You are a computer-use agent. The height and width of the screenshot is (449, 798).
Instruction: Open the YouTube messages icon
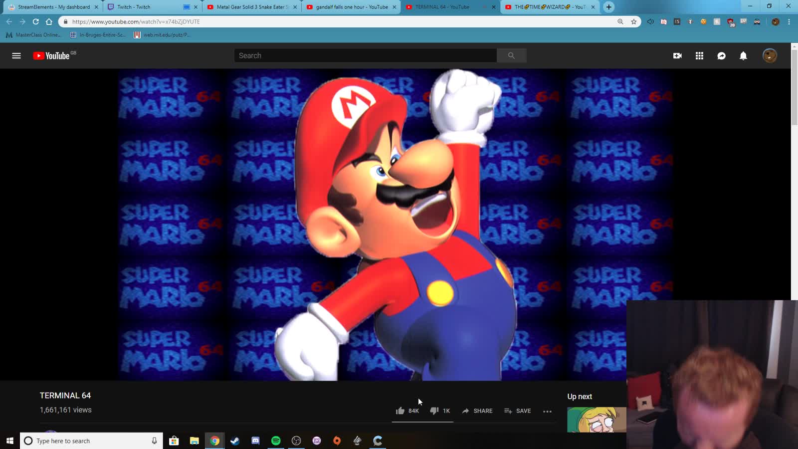pyautogui.click(x=721, y=56)
